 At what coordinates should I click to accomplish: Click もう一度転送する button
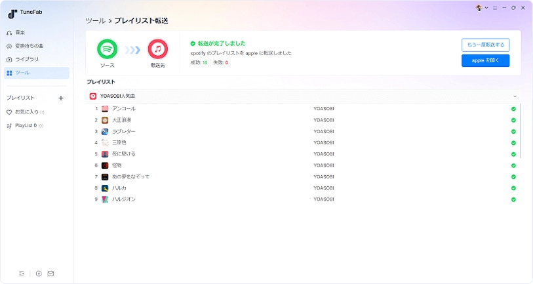pyautogui.click(x=485, y=45)
